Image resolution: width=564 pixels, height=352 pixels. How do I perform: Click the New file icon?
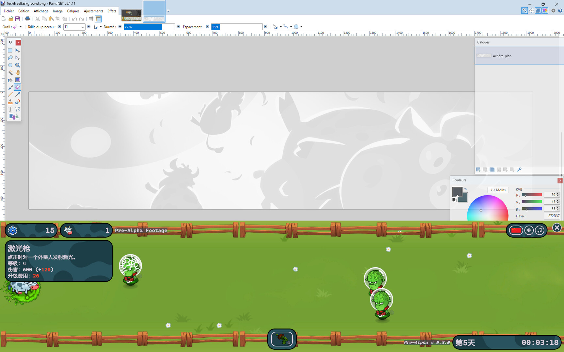click(x=4, y=19)
